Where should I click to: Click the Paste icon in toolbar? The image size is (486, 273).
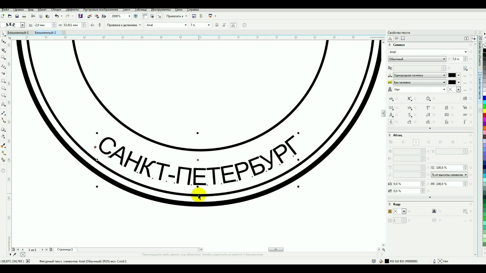point(47,16)
